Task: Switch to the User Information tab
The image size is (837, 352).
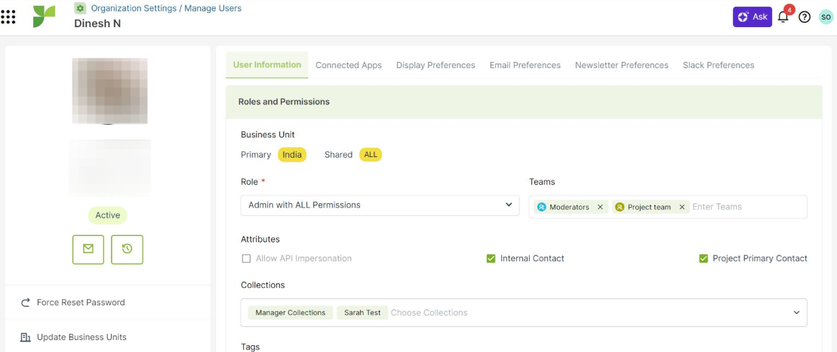Action: click(x=267, y=65)
